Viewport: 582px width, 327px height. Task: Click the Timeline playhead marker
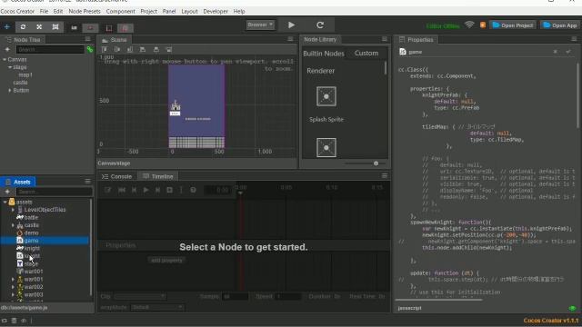coord(240,192)
